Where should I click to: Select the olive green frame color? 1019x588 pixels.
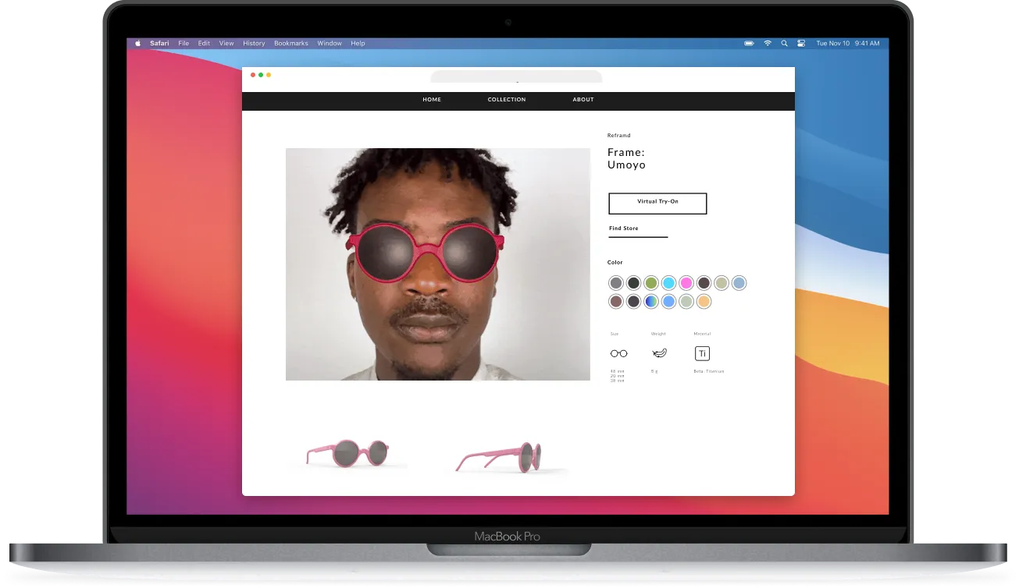click(651, 283)
